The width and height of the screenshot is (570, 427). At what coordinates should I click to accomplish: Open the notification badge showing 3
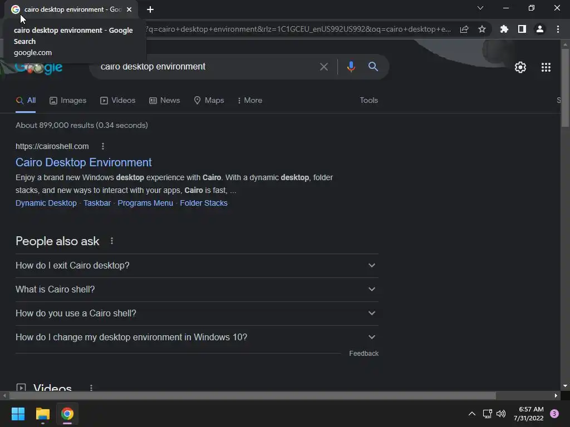554,414
